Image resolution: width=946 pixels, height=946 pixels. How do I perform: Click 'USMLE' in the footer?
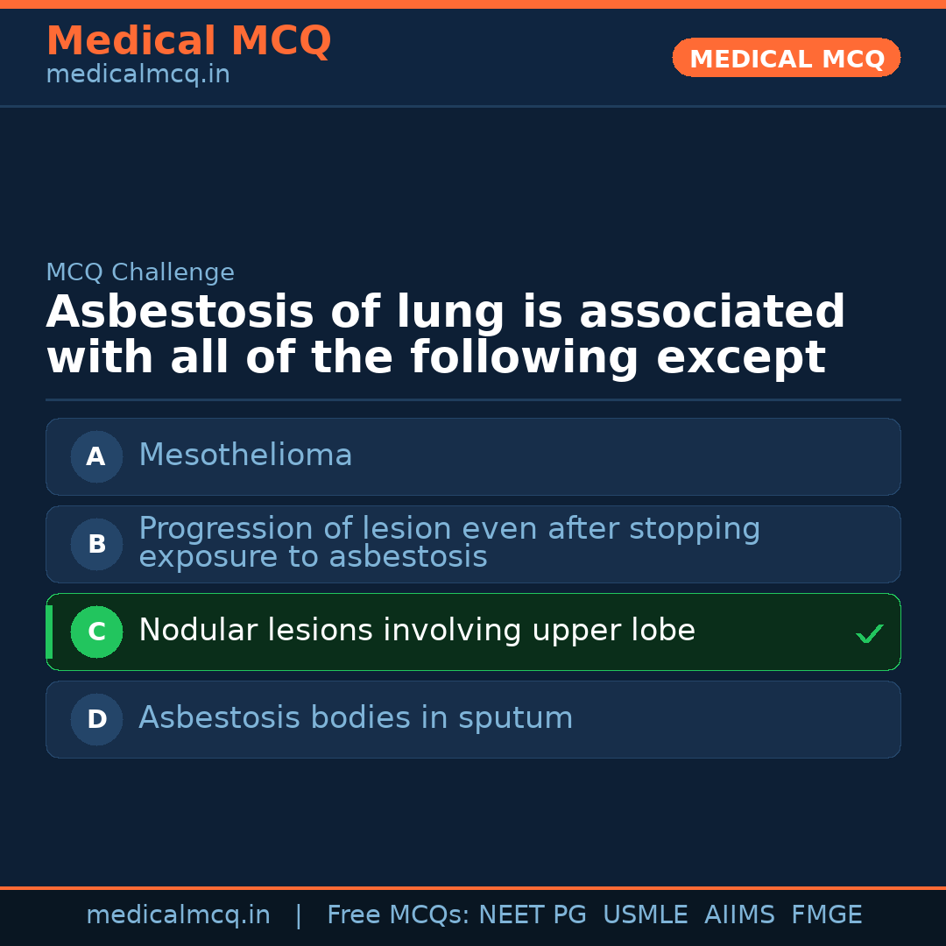click(645, 915)
